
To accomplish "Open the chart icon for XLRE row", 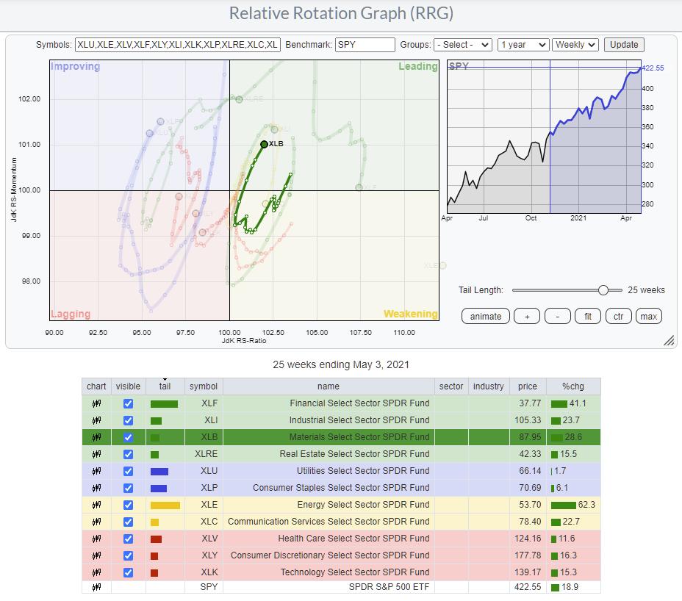I will click(96, 454).
